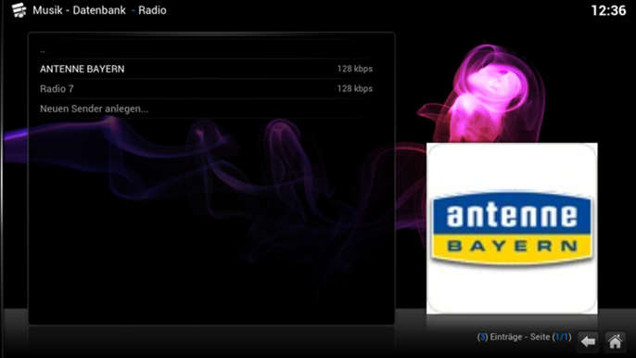Open the side menu handle at left edge
This screenshot has width=636, height=358.
pos(2,179)
